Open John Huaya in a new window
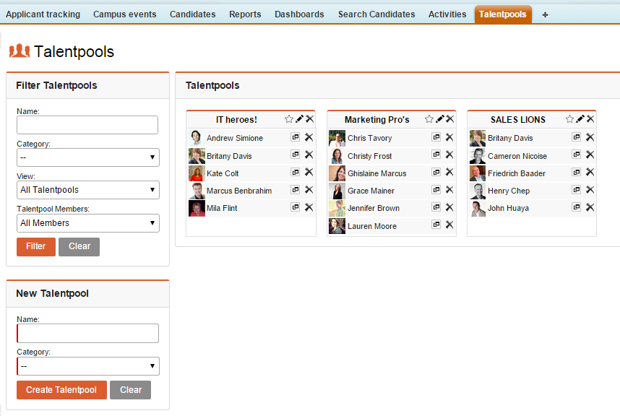The image size is (620, 416). pyautogui.click(x=577, y=207)
